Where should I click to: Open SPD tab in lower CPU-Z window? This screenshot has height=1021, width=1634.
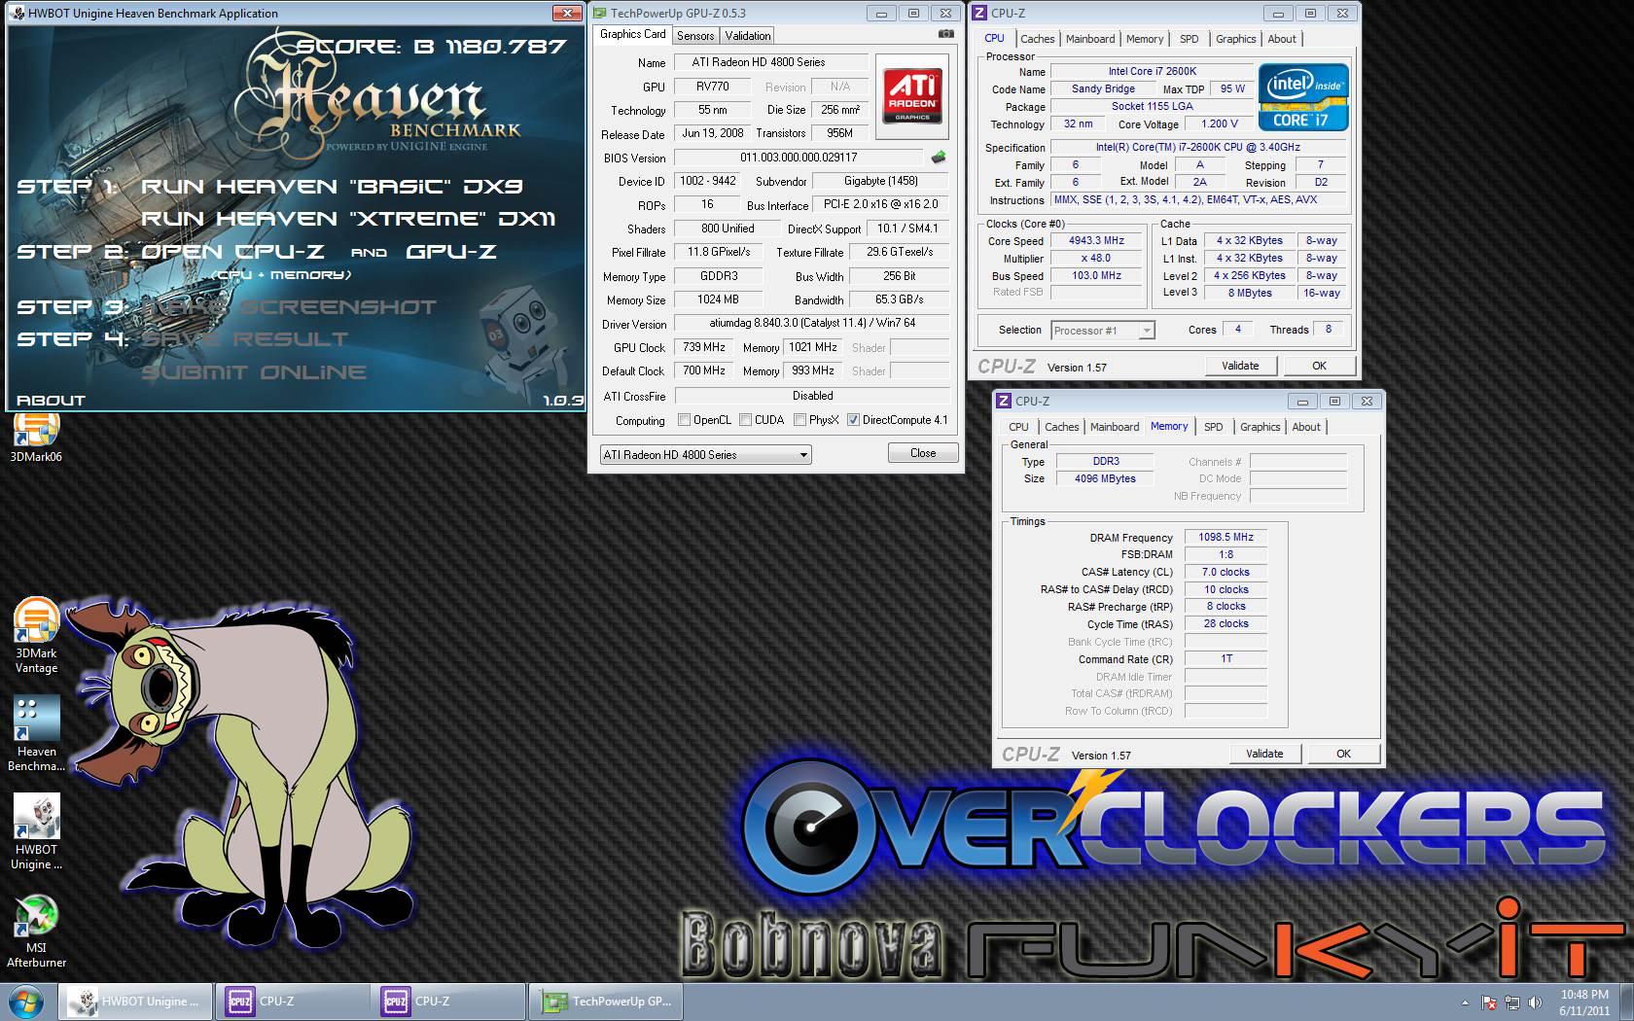1214,427
